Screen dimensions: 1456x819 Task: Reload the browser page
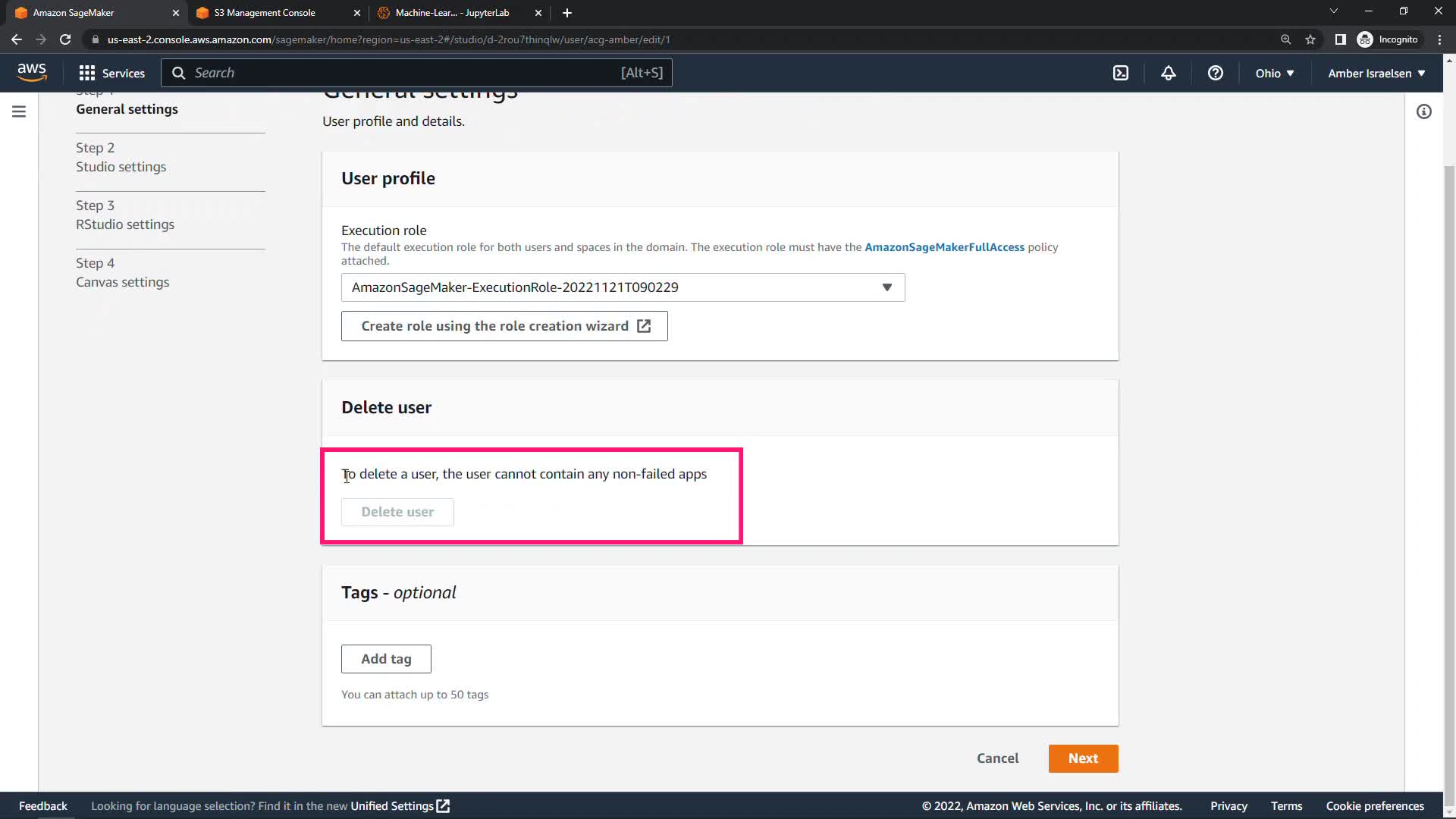coord(65,39)
